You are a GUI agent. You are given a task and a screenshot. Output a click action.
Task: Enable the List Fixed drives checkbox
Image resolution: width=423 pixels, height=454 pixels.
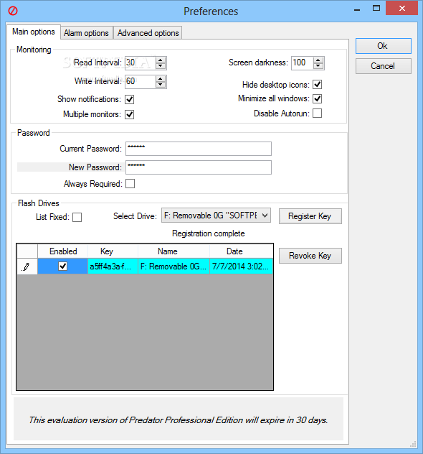77,217
